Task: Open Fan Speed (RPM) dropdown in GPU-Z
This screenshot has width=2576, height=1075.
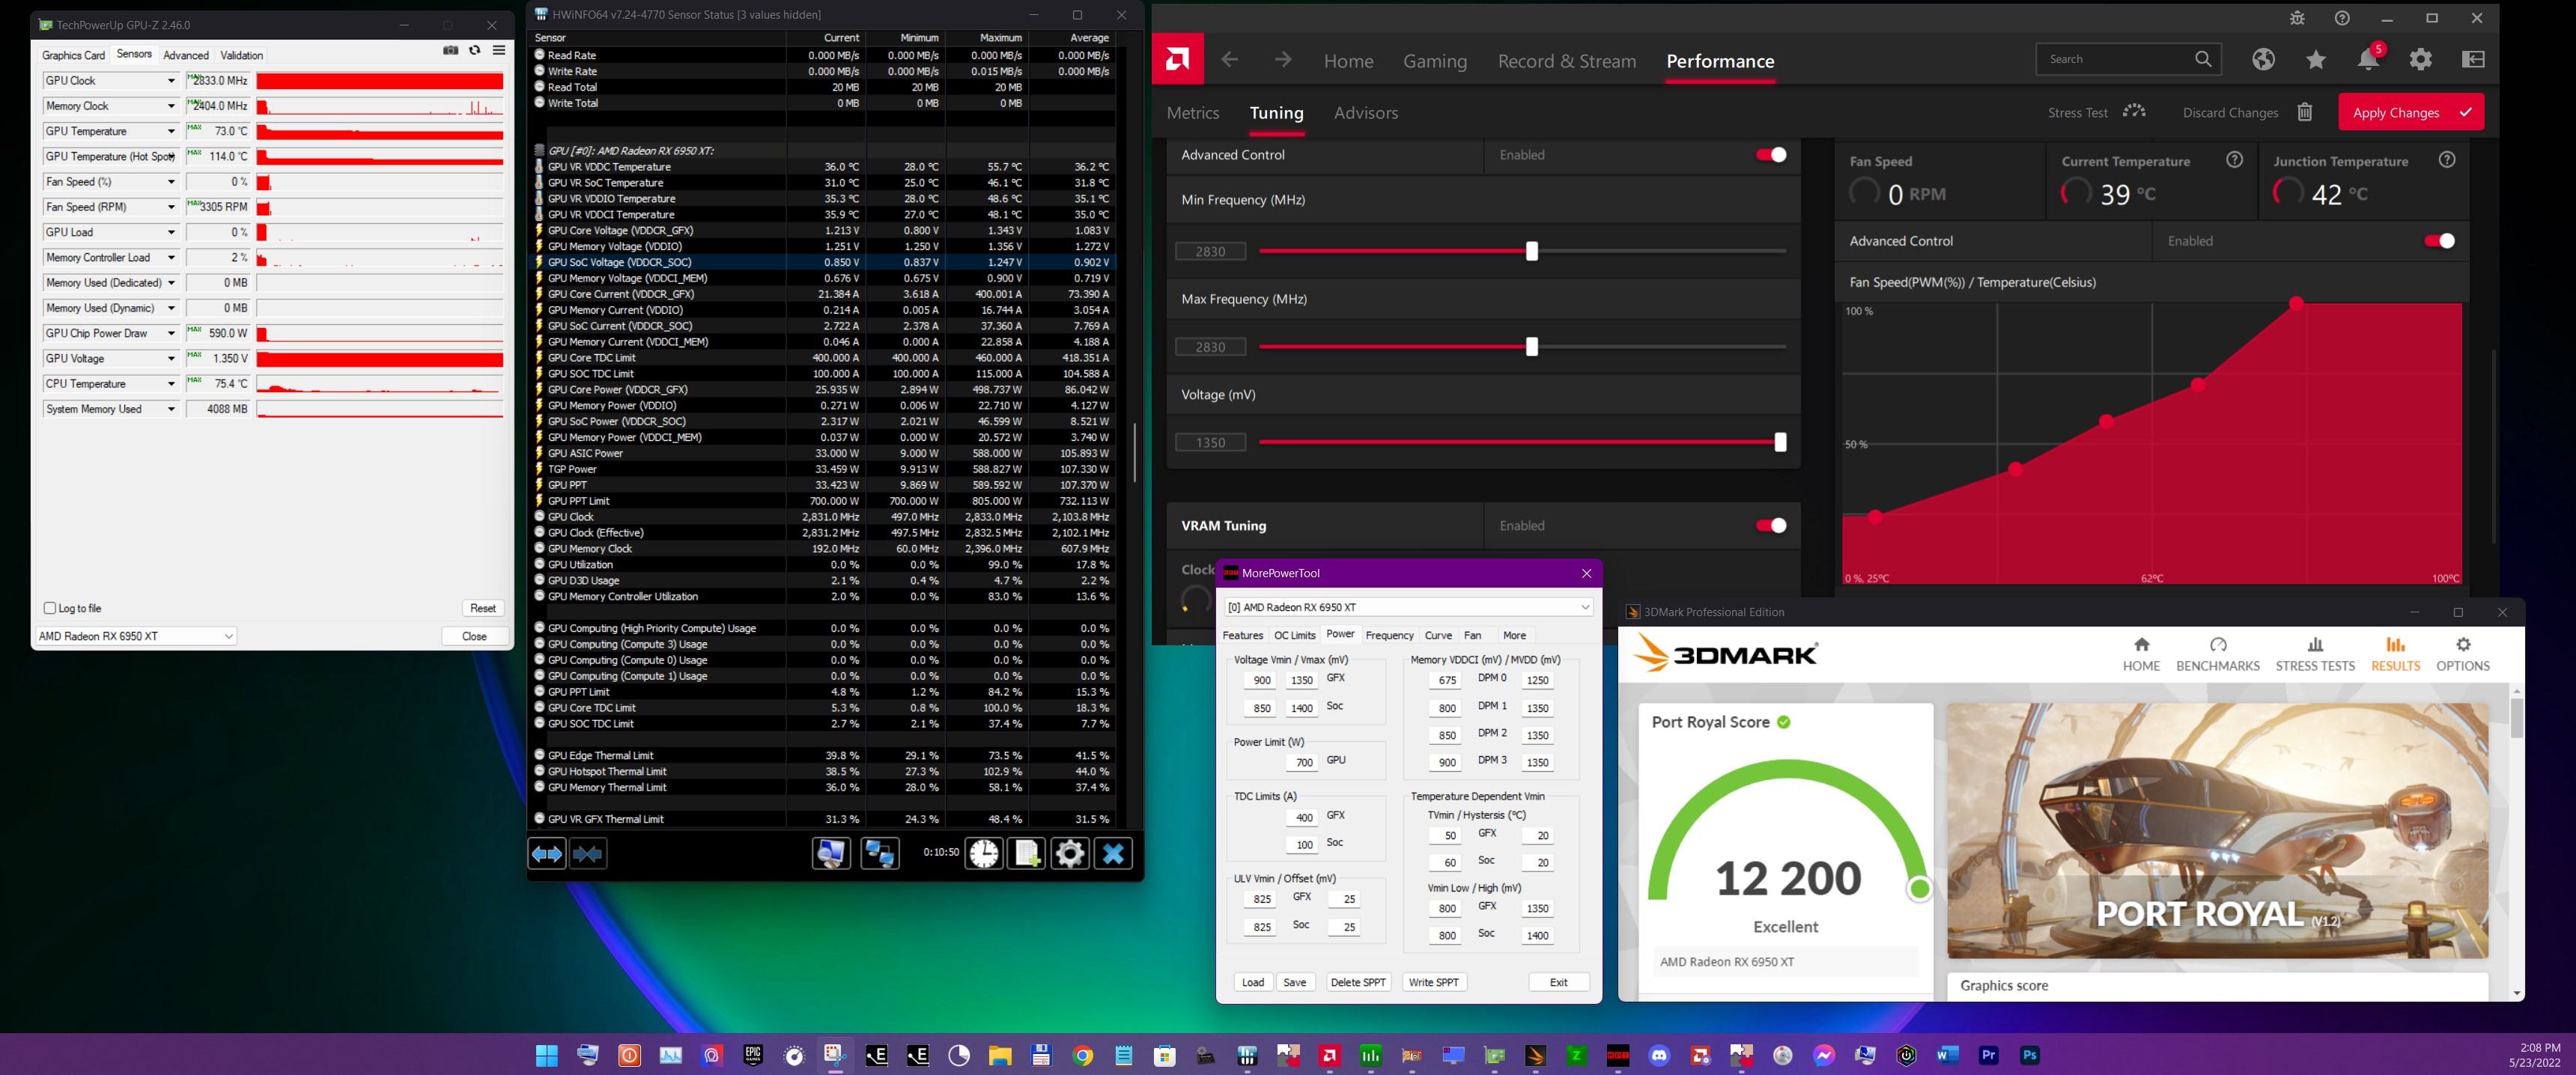Action: click(x=171, y=207)
